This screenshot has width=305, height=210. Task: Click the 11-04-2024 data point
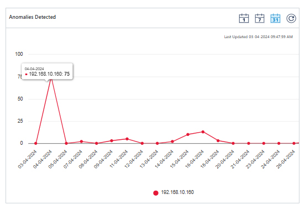point(127,139)
